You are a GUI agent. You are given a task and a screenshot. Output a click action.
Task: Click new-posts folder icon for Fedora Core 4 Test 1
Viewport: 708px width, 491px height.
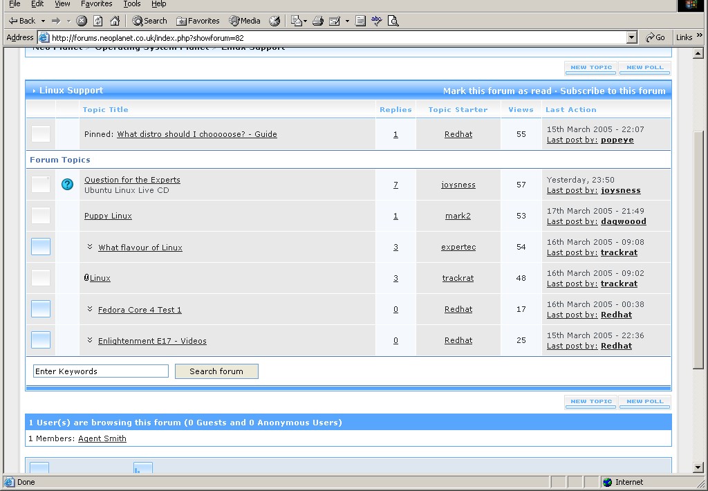[x=41, y=309]
